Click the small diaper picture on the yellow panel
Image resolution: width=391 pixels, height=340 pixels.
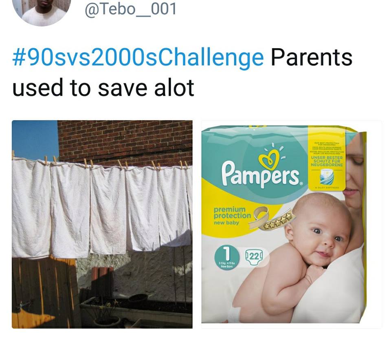click(327, 176)
